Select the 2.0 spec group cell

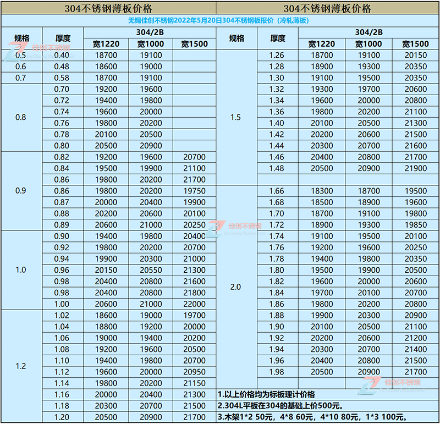(x=236, y=287)
